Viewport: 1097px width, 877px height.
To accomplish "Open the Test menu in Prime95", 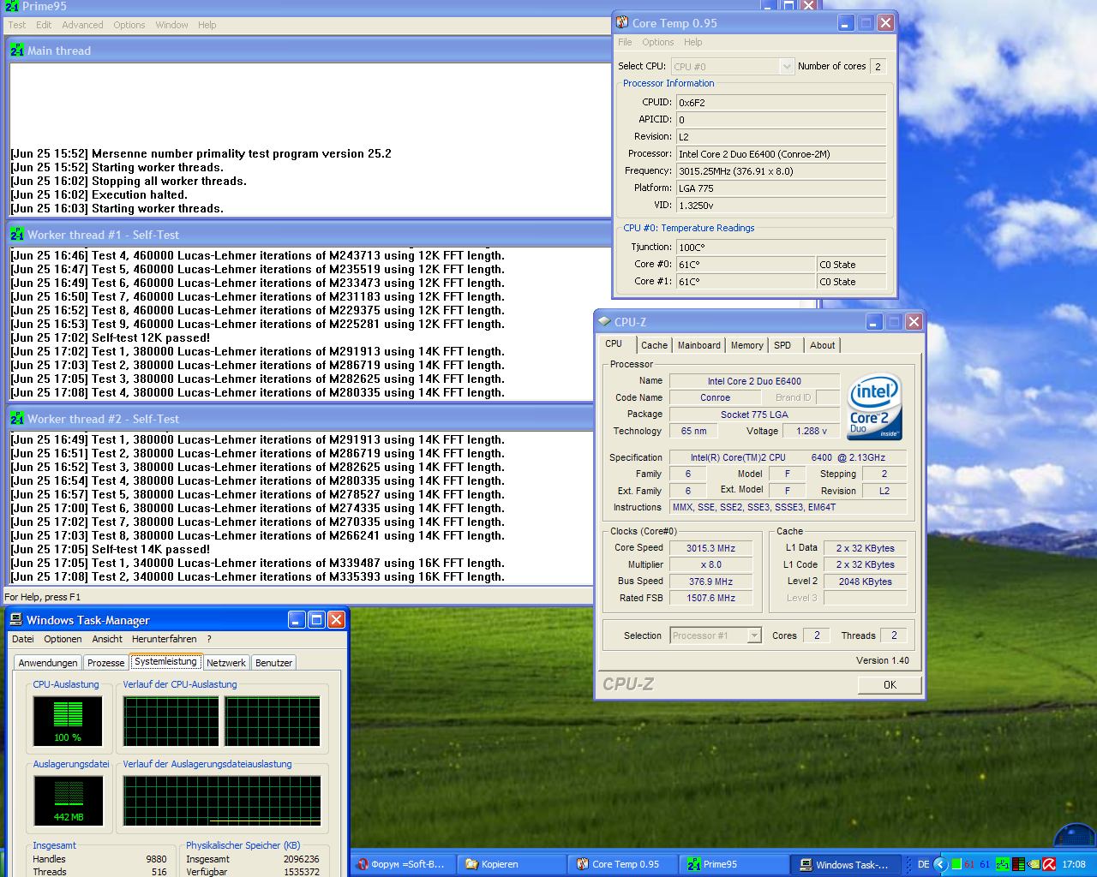I will 17,25.
